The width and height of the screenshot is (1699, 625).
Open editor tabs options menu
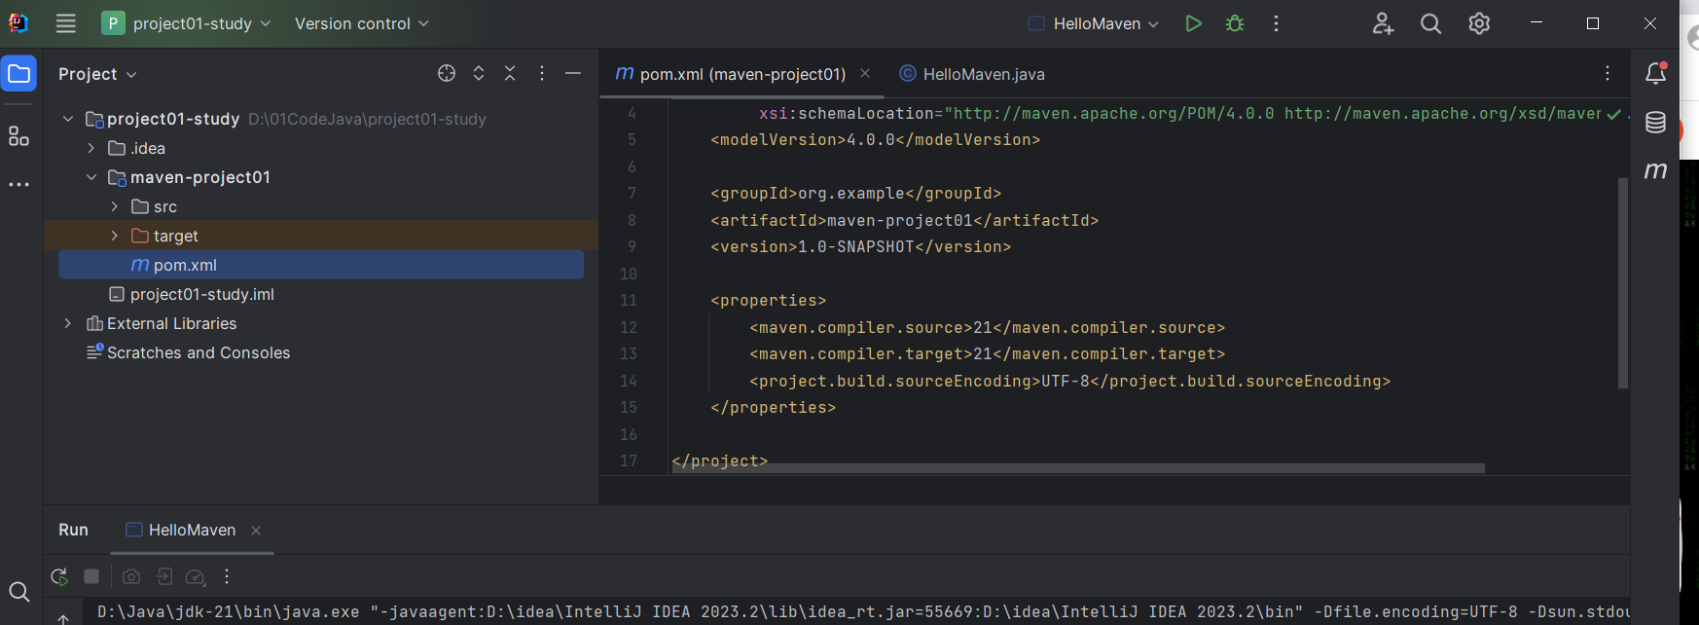click(1608, 73)
